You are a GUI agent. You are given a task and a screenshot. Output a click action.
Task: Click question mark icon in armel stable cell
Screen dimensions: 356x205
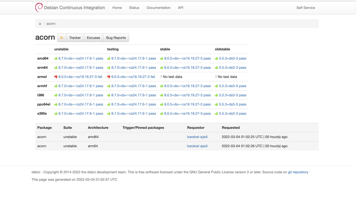(x=161, y=77)
